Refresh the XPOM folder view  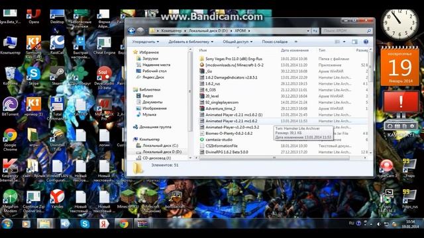[315, 31]
